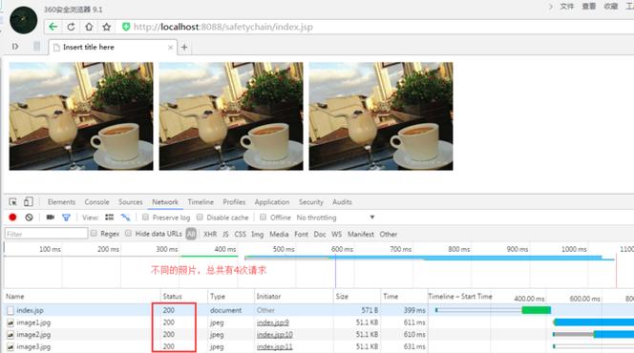Filter requests by Media
Viewport: 634px width, 353px height.
pyautogui.click(x=279, y=235)
